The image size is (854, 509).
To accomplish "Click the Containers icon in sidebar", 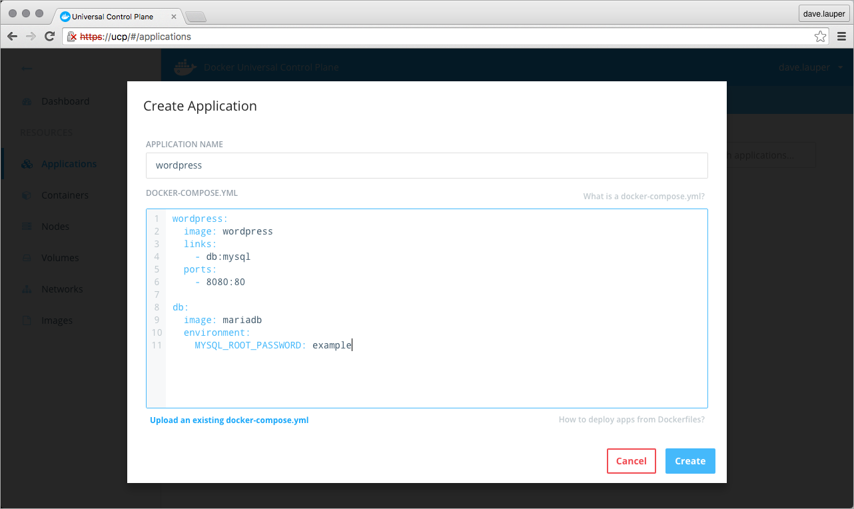I will click(x=27, y=196).
